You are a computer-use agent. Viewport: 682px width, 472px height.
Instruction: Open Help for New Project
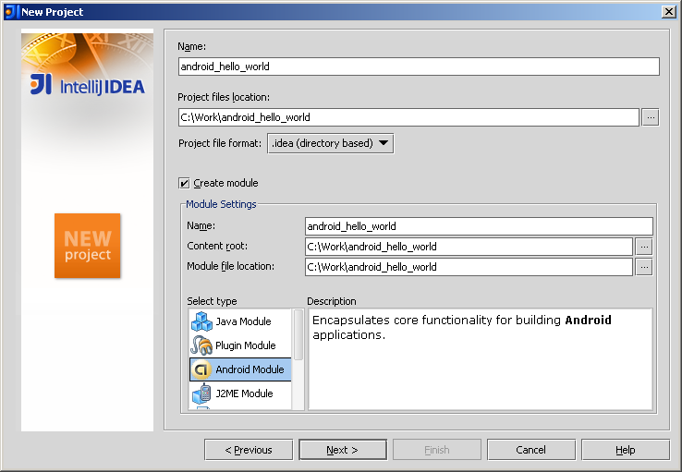625,450
